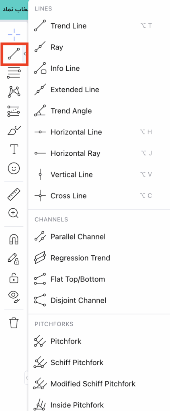
Task: Delete drawings with the trash icon
Action: pos(14,323)
